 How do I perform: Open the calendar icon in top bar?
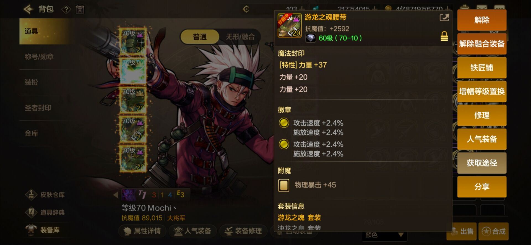point(80,10)
